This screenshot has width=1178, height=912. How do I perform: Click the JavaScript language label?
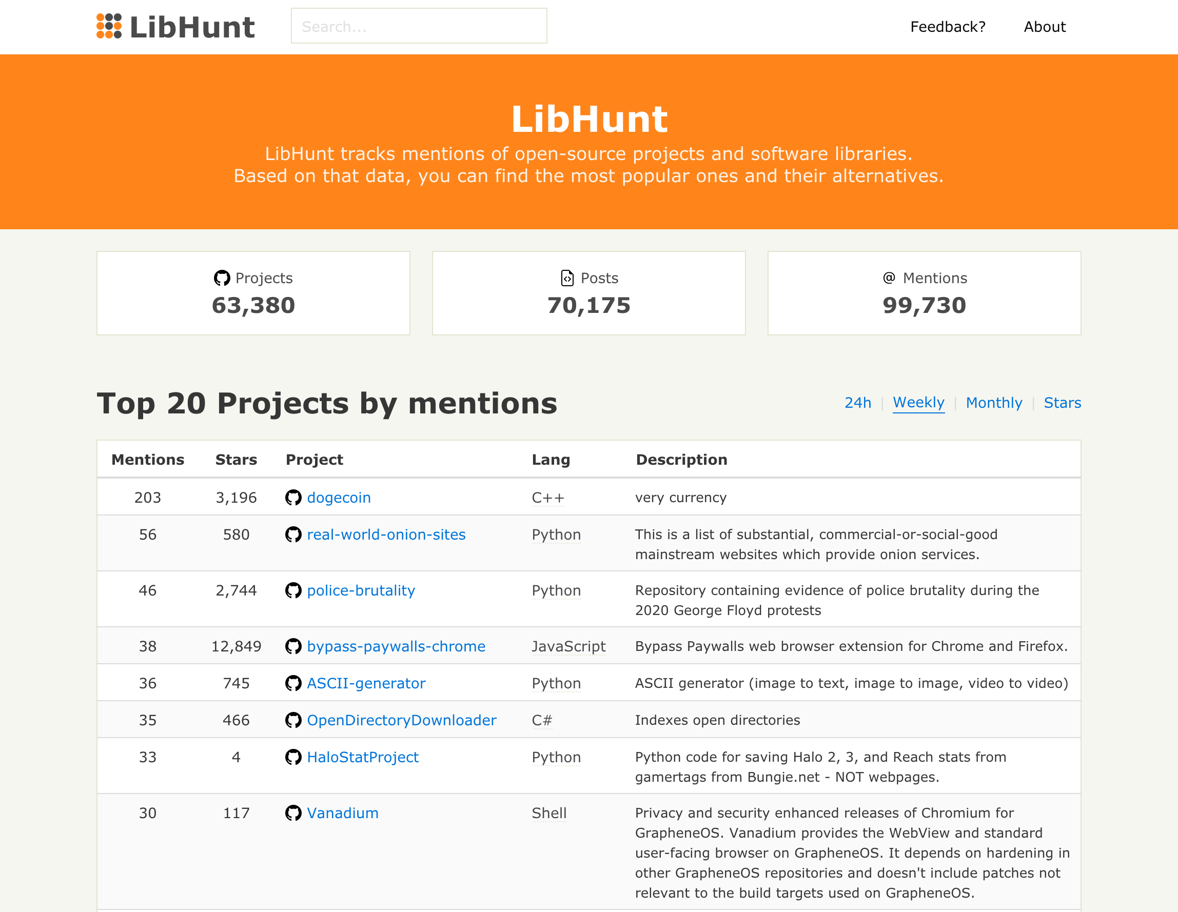click(x=568, y=646)
